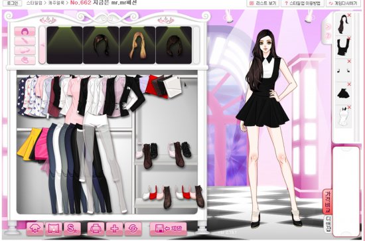This screenshot has height=241, width=365.
Task: Select the hair category icon
Action: point(25,31)
